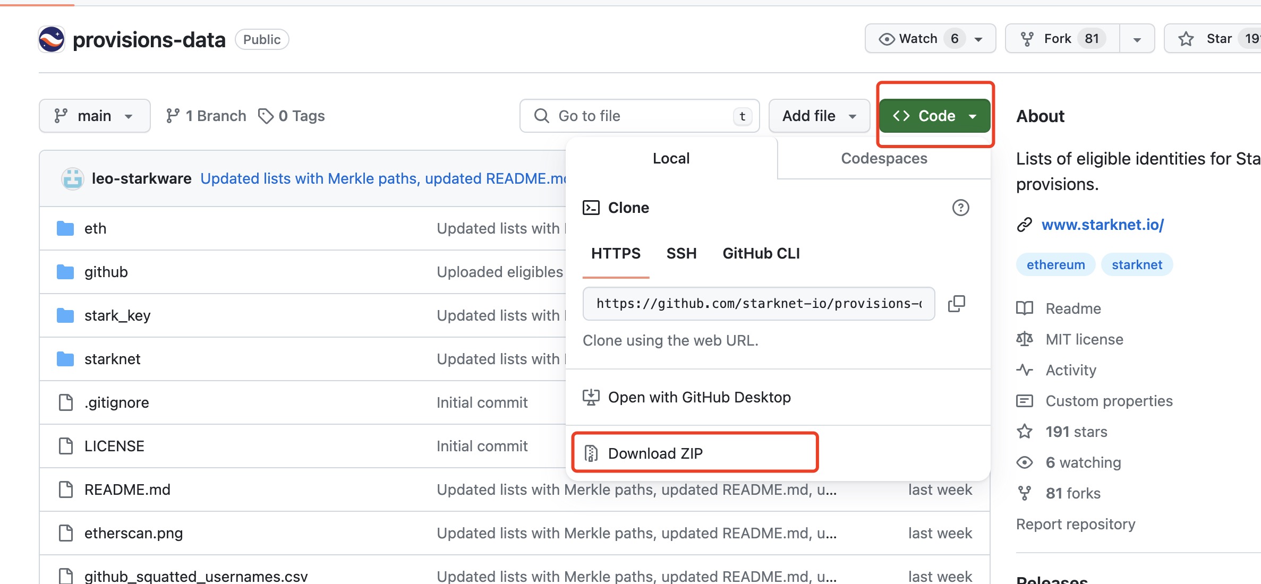Click the star icon beside 191 stars
Viewport: 1261px width, 584px height.
[1025, 432]
